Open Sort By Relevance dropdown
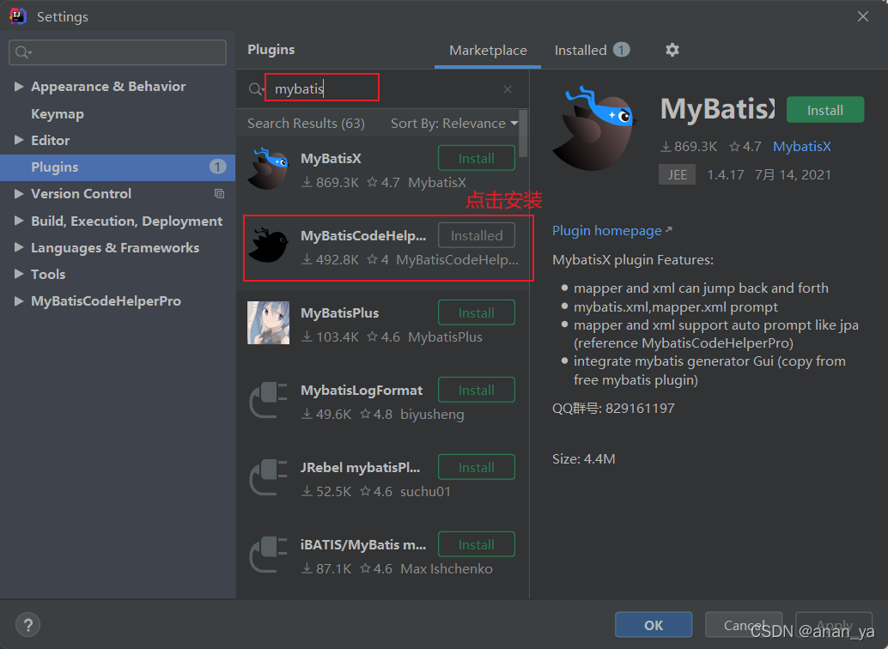Viewport: 888px width, 649px height. (454, 124)
